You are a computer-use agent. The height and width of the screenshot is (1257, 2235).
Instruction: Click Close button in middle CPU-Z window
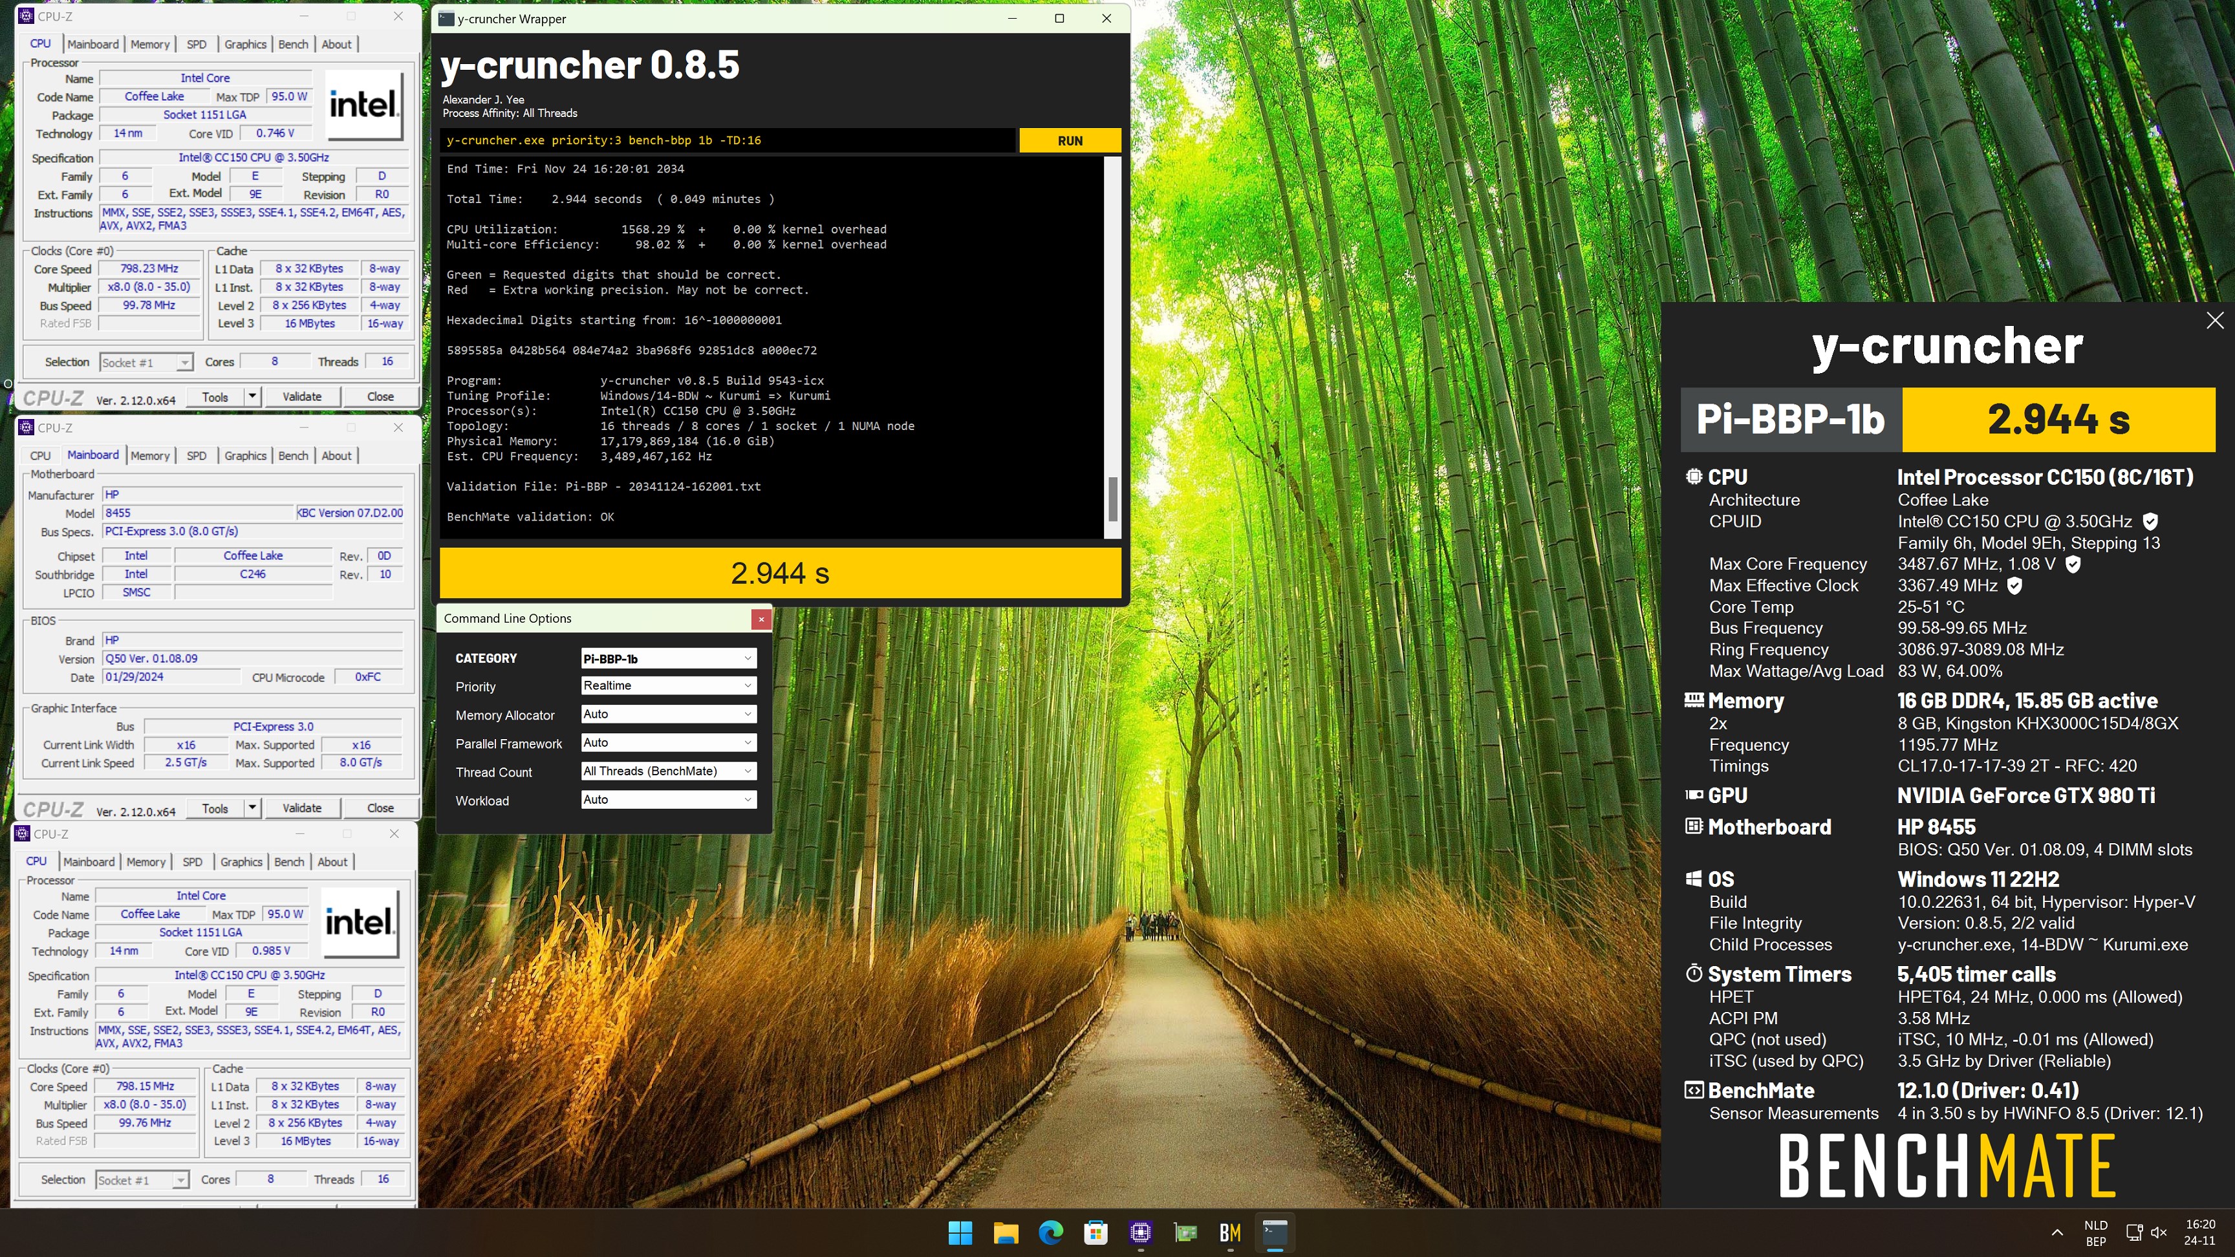click(x=380, y=808)
